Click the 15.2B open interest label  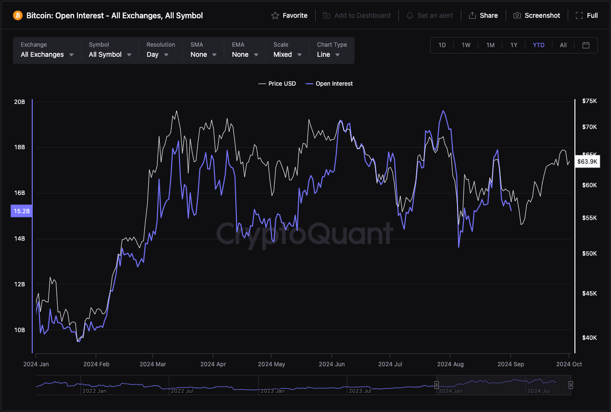tap(21, 211)
